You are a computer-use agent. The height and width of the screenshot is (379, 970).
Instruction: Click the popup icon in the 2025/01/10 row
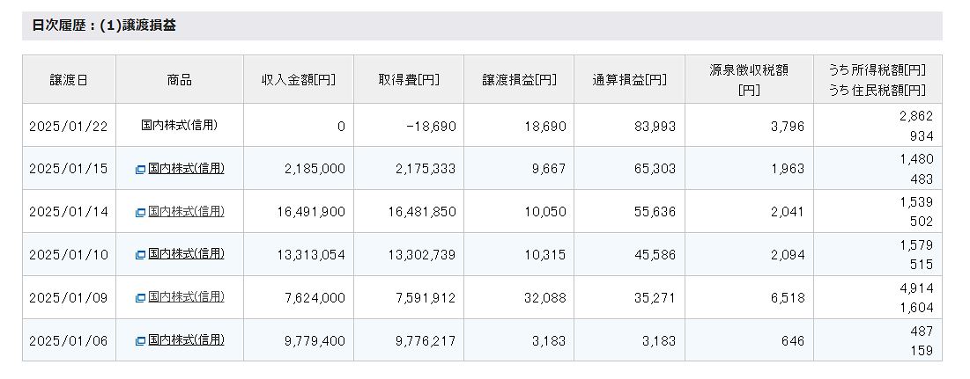140,255
